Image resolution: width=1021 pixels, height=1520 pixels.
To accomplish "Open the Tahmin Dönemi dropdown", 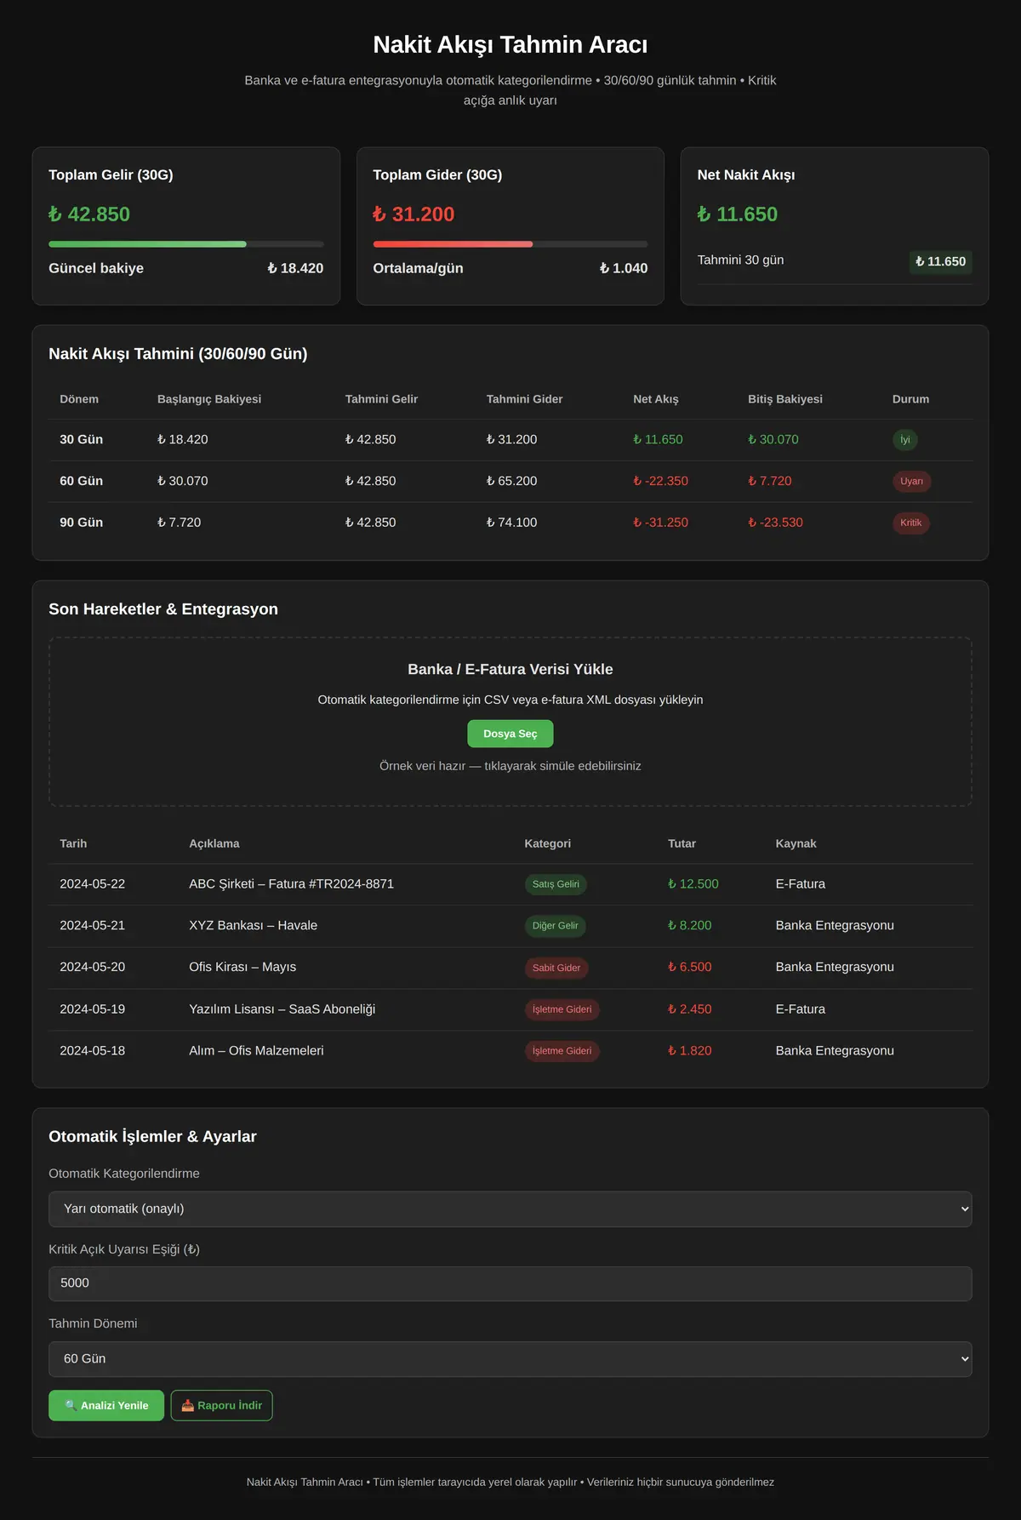I will [510, 1359].
